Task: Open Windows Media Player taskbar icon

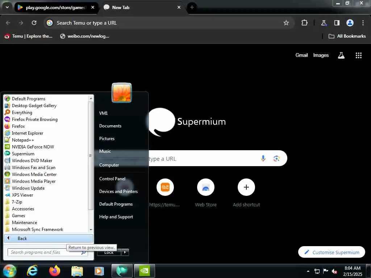Action: (99, 271)
